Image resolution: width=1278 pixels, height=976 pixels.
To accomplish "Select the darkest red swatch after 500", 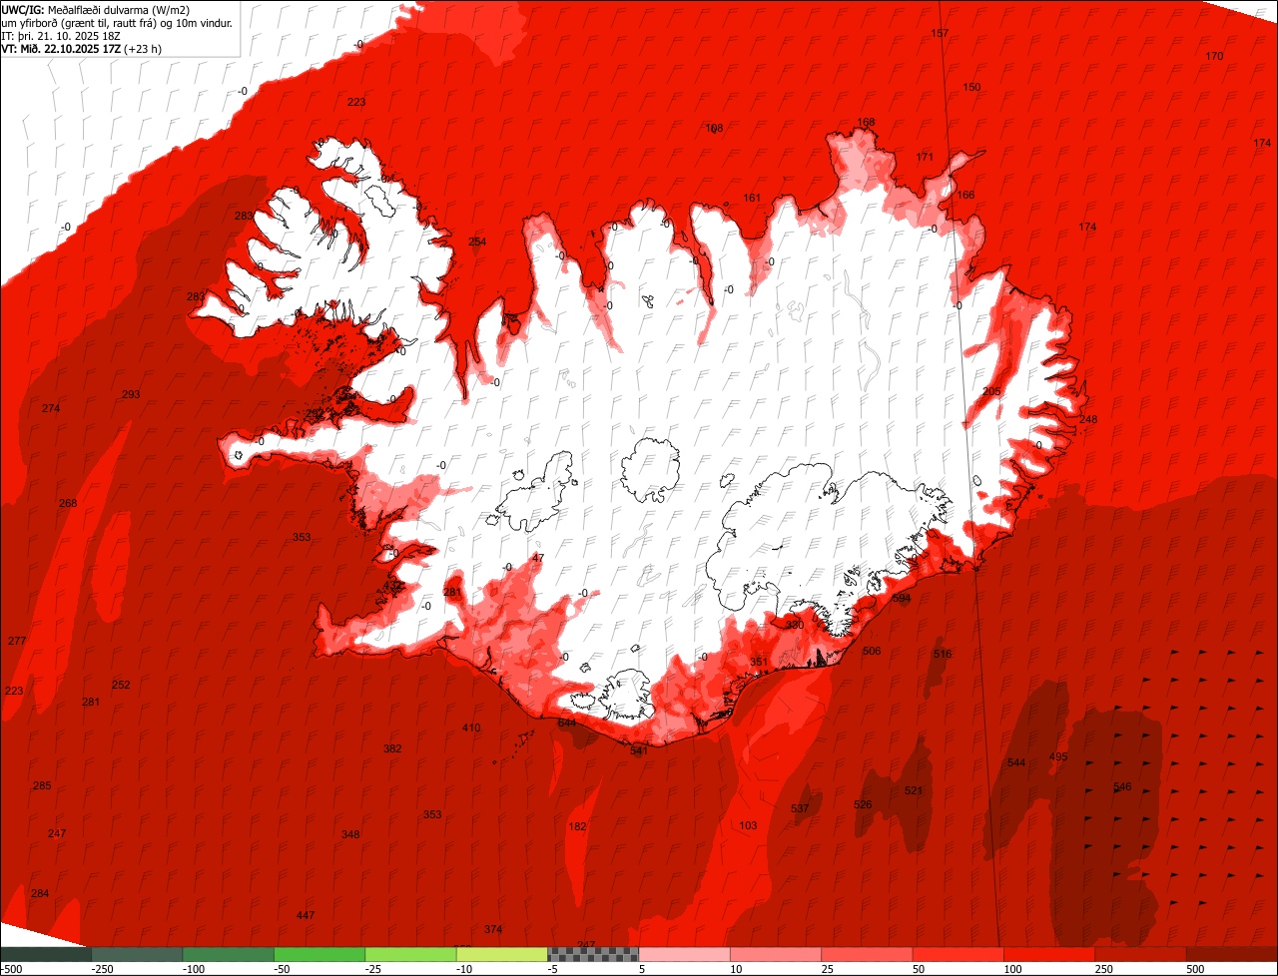I will click(1232, 954).
